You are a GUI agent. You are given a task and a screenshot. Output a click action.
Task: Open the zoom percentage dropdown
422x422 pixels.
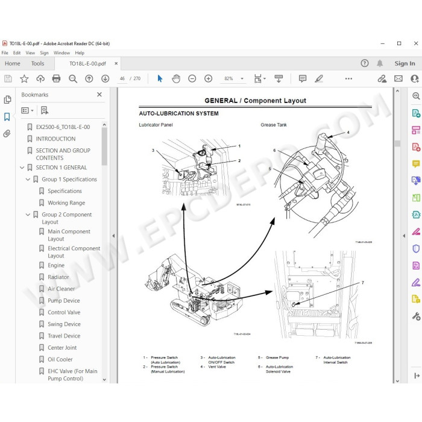point(242,78)
